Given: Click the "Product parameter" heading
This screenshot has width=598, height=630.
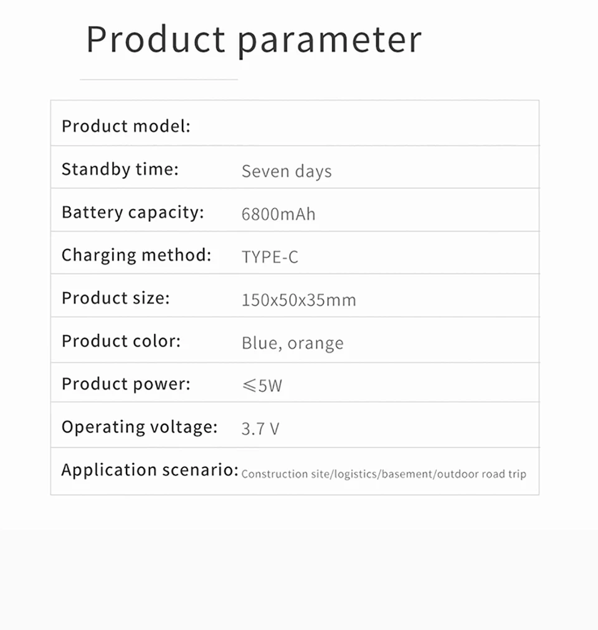Looking at the screenshot, I should [254, 40].
